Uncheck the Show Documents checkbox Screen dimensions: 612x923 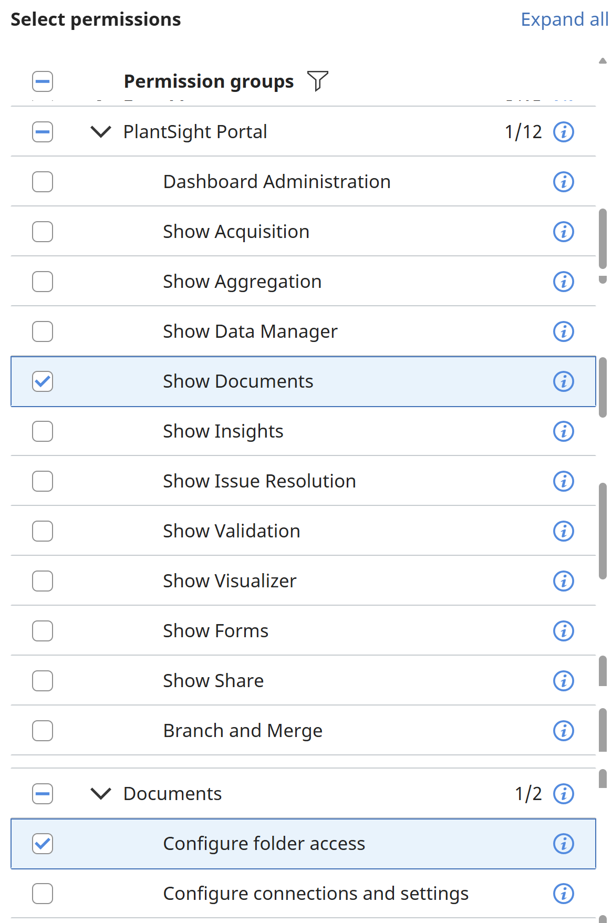pyautogui.click(x=43, y=381)
